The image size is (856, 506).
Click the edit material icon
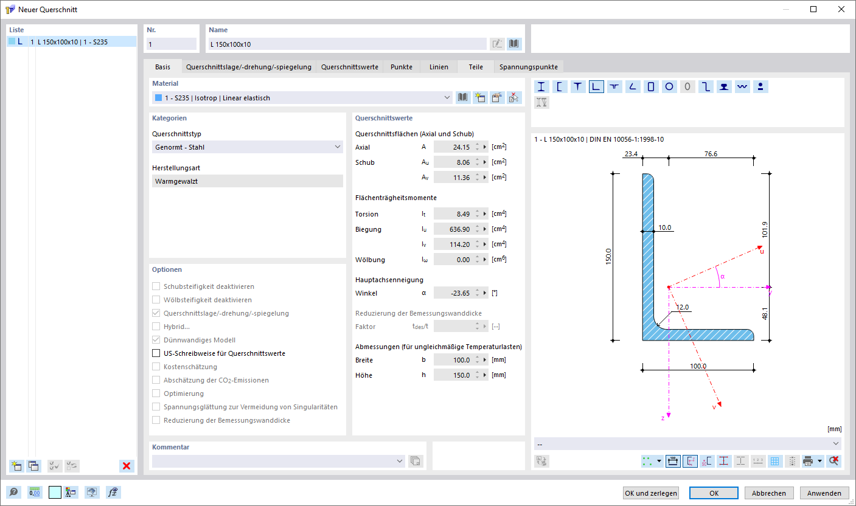497,97
